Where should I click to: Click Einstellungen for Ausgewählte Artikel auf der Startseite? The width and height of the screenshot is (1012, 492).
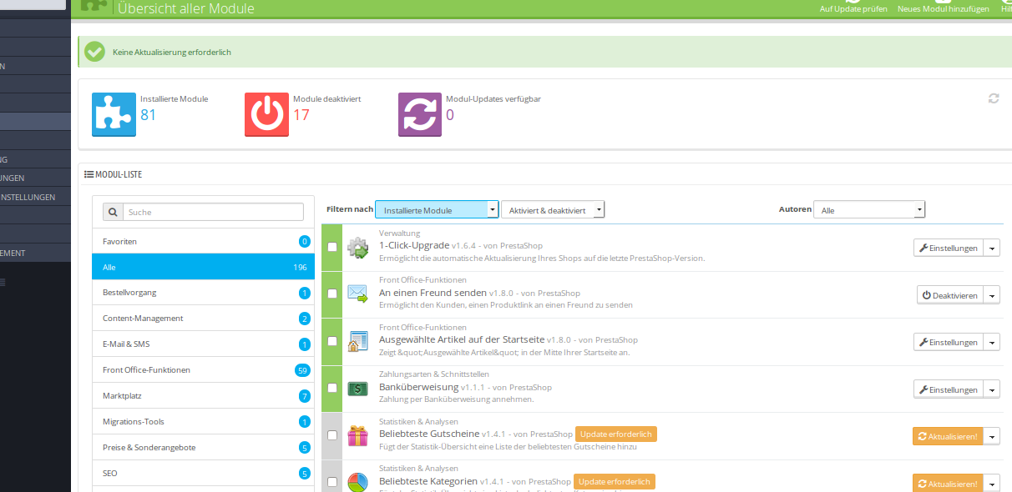[948, 342]
